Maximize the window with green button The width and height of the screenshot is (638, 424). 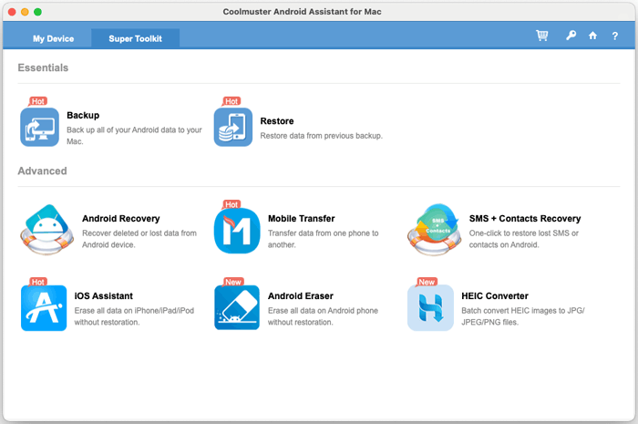coord(38,12)
